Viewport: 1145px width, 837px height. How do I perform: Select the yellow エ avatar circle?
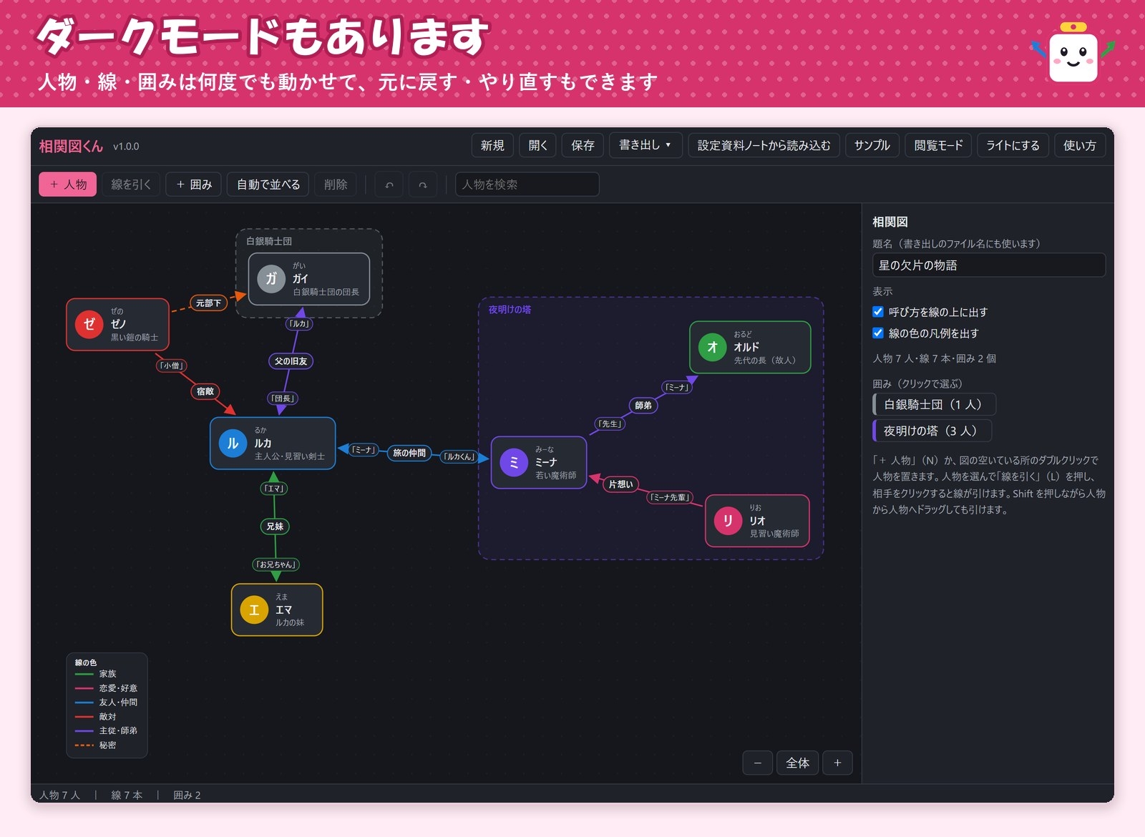[x=254, y=610]
